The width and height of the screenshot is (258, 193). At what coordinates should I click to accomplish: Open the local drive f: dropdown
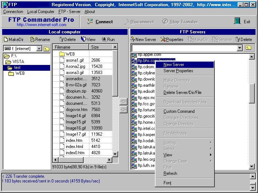39,49
